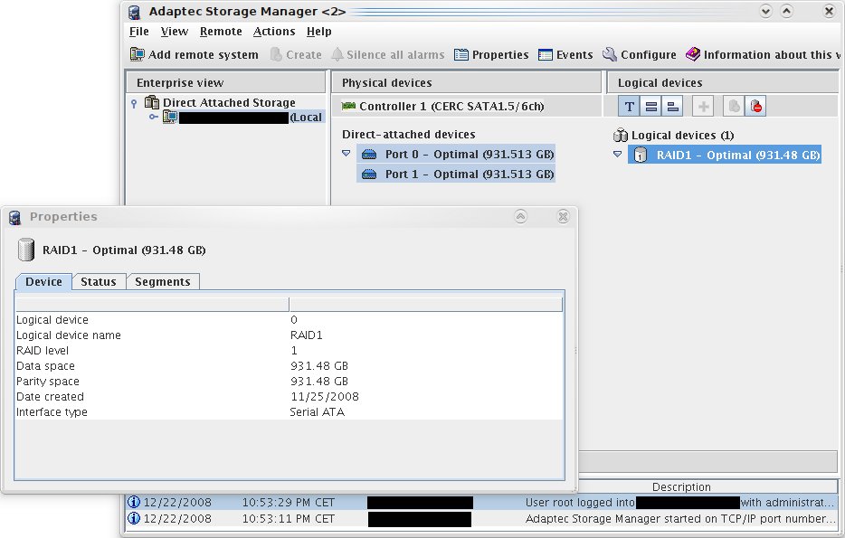Click the Physical devices panel header

[x=466, y=83]
